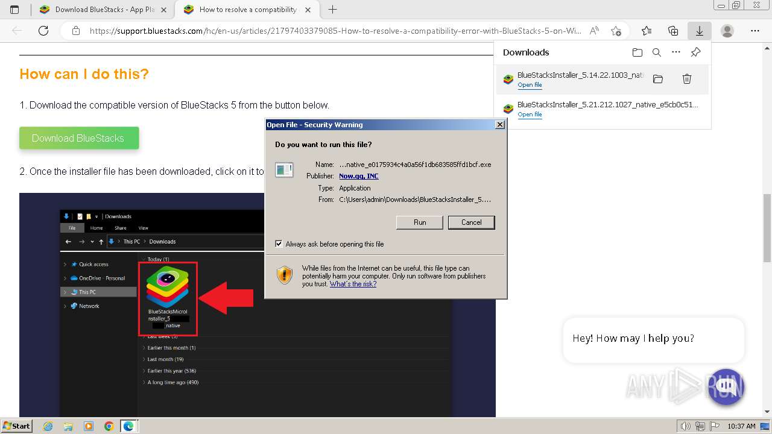Click the How can I do this? heading
Image resolution: width=772 pixels, height=434 pixels.
84,74
